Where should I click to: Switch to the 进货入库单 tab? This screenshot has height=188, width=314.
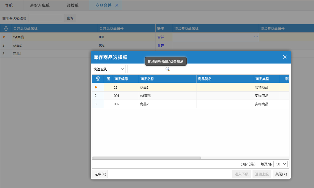(x=40, y=5)
